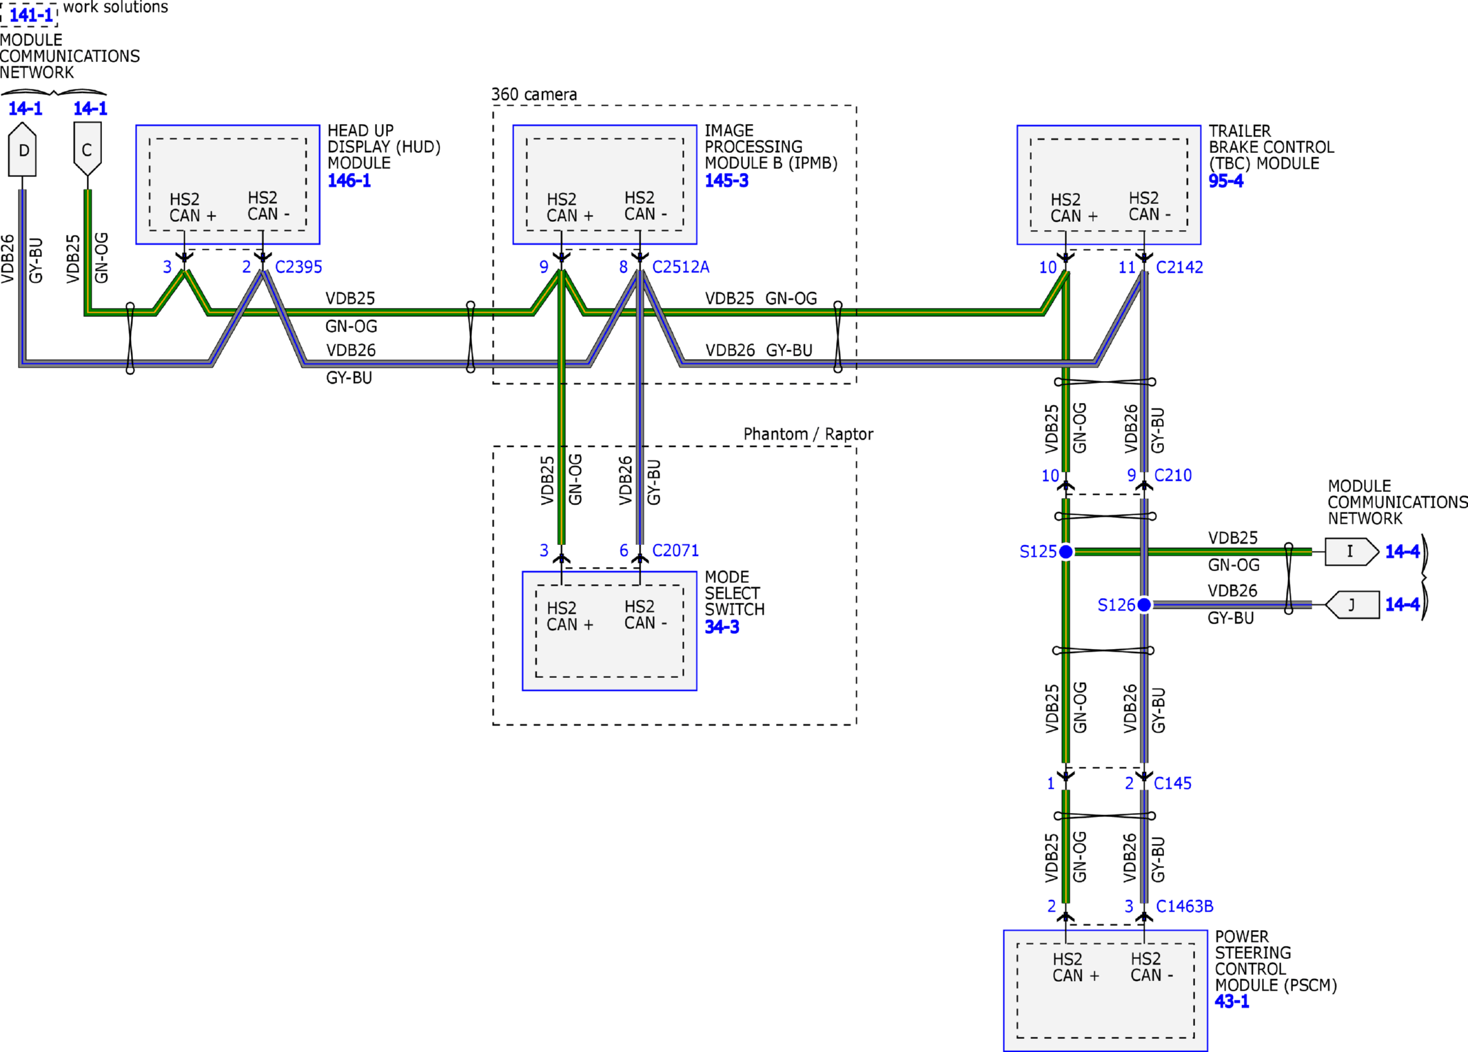Image resolution: width=1468 pixels, height=1052 pixels.
Task: Open Mode Select Switch reference 34-3
Action: 722,627
